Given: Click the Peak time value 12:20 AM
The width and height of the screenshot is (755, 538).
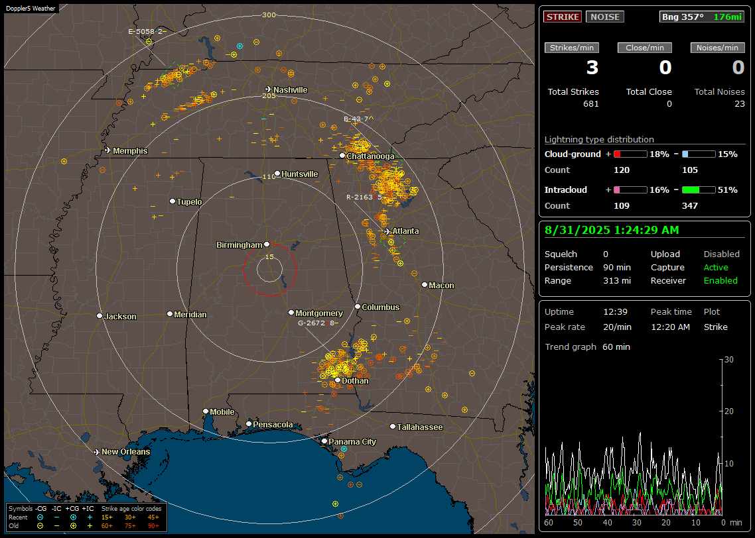Looking at the screenshot, I should click(670, 327).
